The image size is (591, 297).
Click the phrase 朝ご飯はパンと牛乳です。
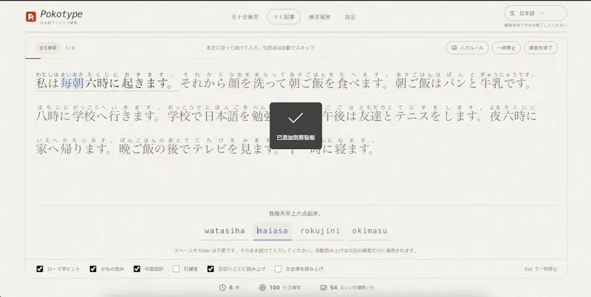(x=464, y=83)
